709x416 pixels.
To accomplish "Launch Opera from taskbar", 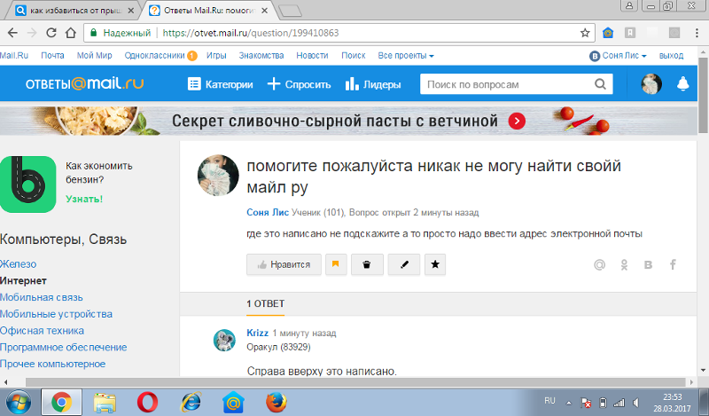I will click(147, 403).
